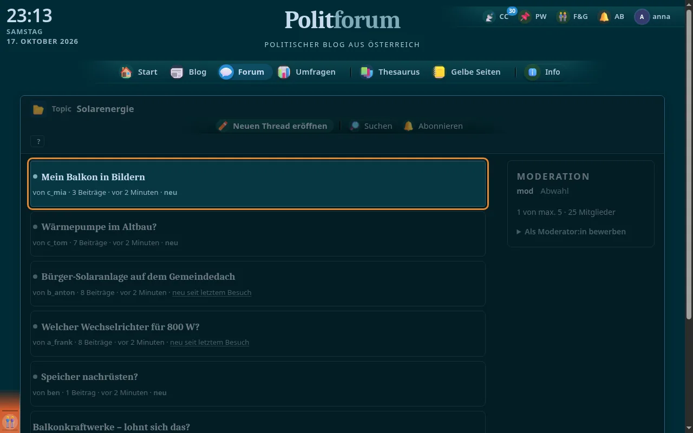Open the Umfragen menu item

coord(306,72)
